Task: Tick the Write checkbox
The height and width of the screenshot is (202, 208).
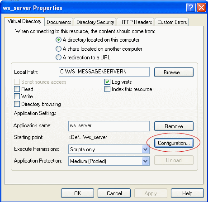Action: [17, 96]
